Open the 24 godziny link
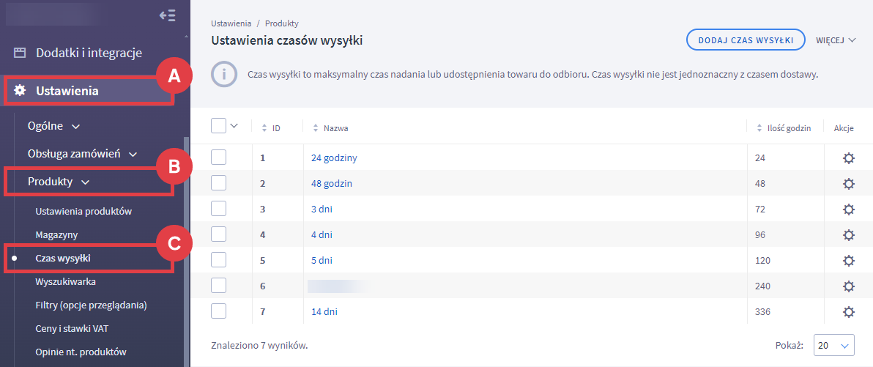This screenshot has width=873, height=367. click(334, 158)
